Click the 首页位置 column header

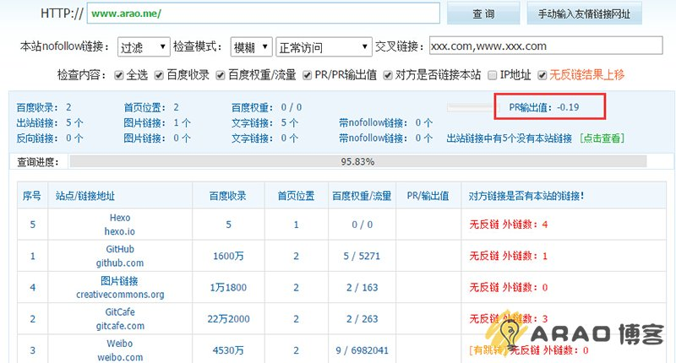click(296, 196)
